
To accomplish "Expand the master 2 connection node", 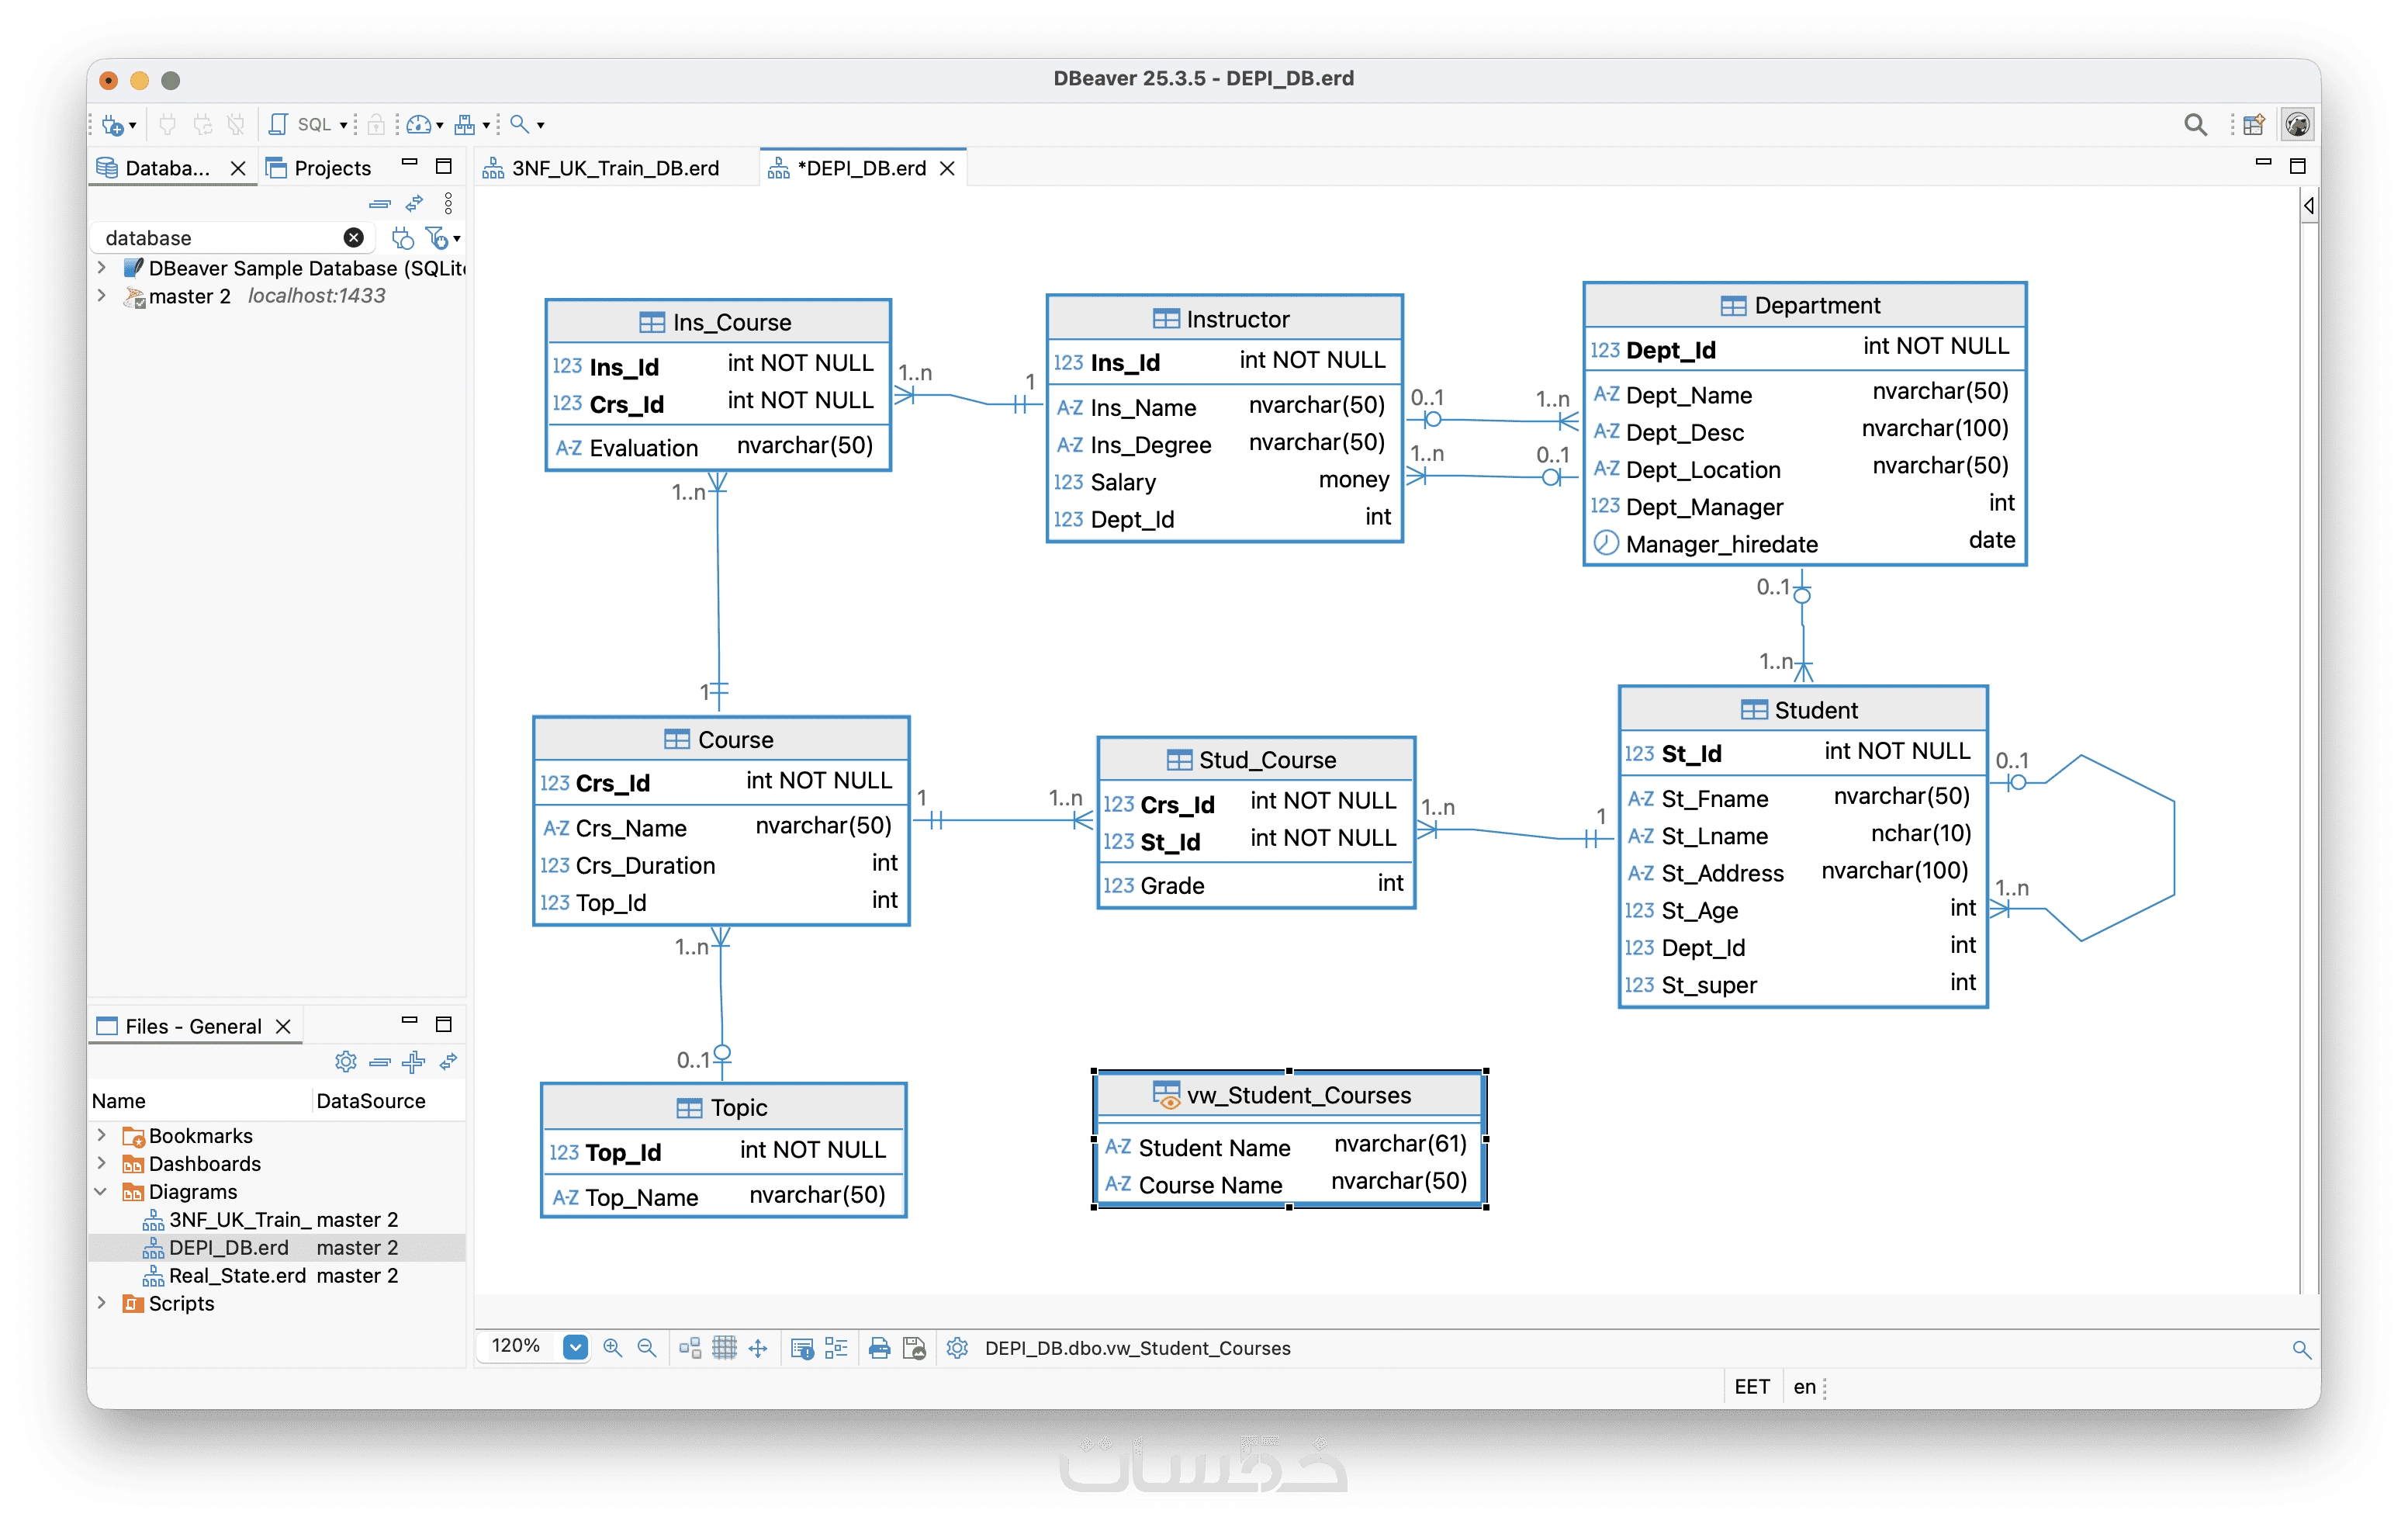I will click(101, 296).
